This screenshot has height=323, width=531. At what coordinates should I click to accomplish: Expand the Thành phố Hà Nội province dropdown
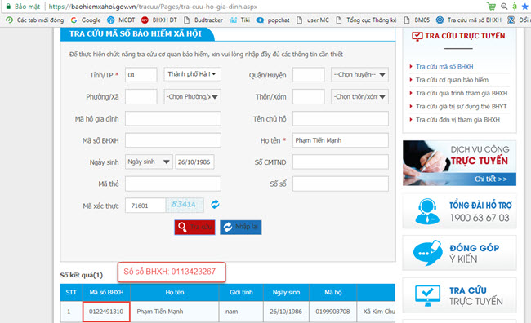(x=192, y=74)
